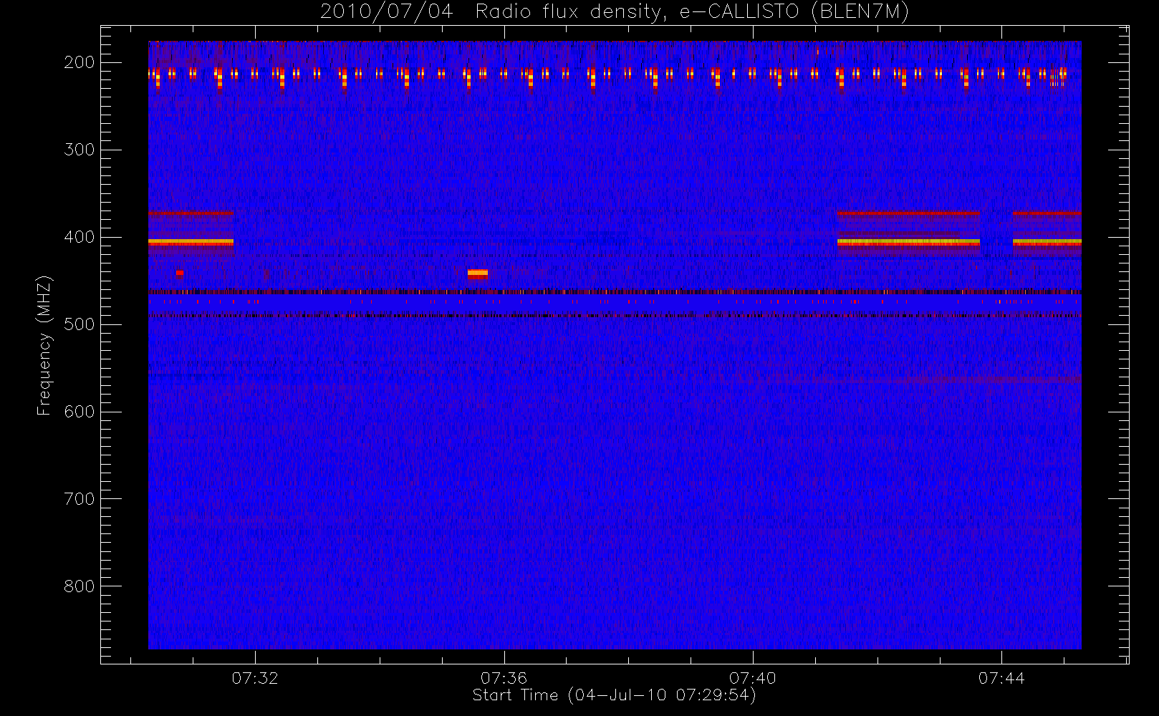
Task: Click the 300 frequency tick label
Action: [x=80, y=150]
